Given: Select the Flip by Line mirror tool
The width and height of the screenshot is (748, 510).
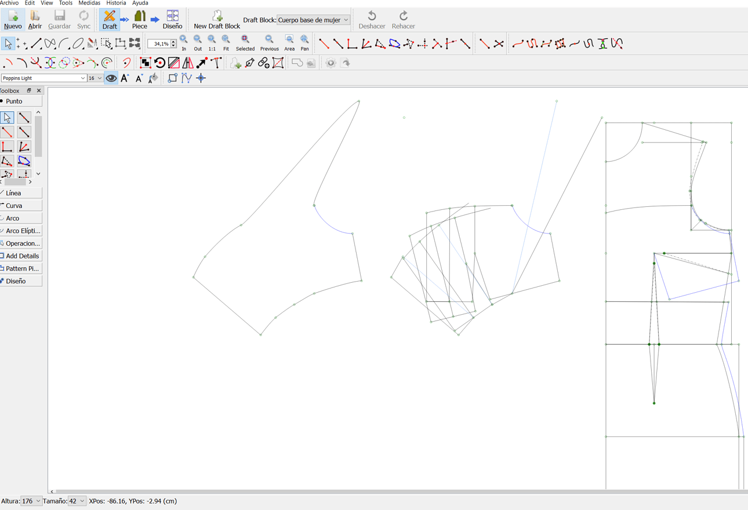Looking at the screenshot, I should click(173, 63).
